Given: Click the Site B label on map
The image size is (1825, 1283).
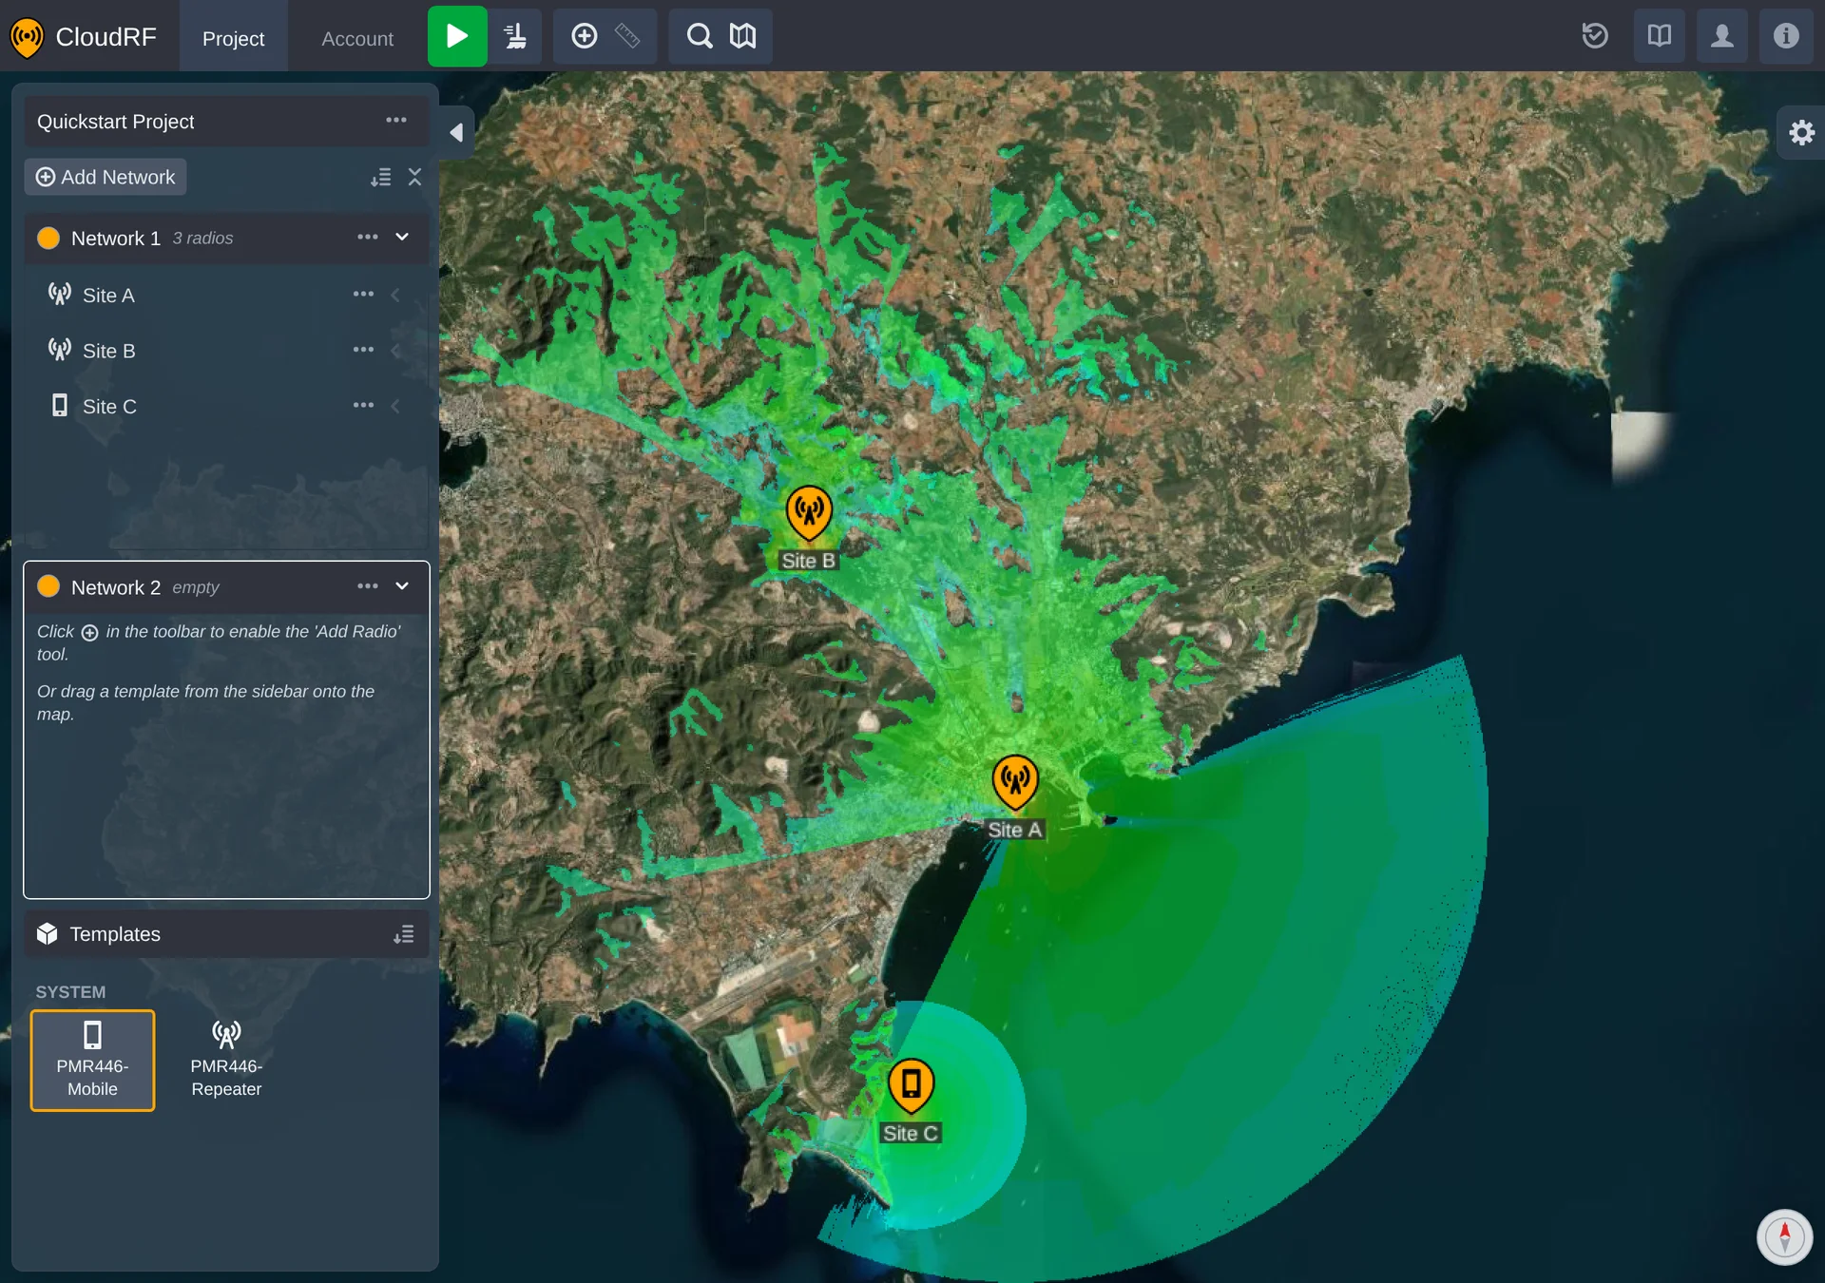Looking at the screenshot, I should tap(809, 561).
